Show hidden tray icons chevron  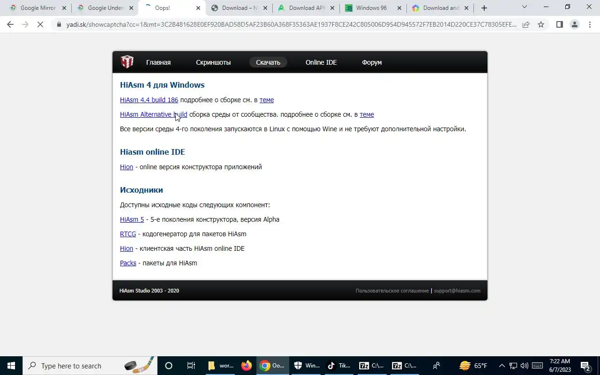(502, 366)
